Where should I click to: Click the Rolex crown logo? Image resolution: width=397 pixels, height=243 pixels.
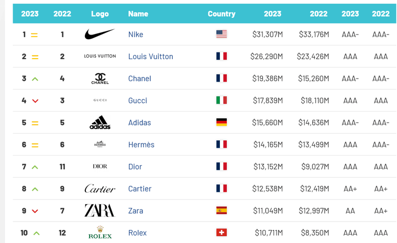tap(100, 233)
